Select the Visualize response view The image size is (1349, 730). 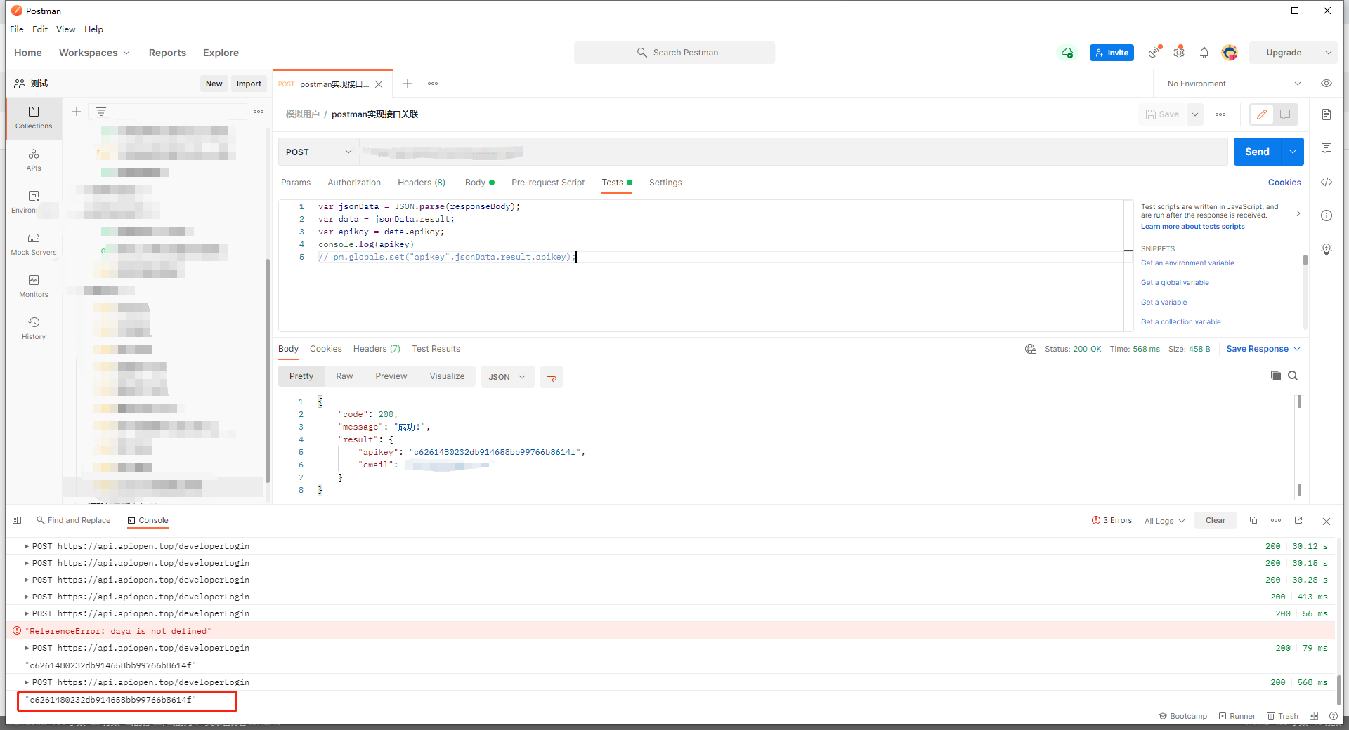click(x=447, y=376)
